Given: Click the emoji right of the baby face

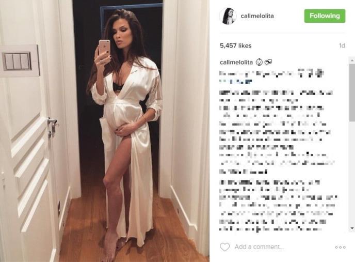Looking at the screenshot, I should (x=268, y=61).
